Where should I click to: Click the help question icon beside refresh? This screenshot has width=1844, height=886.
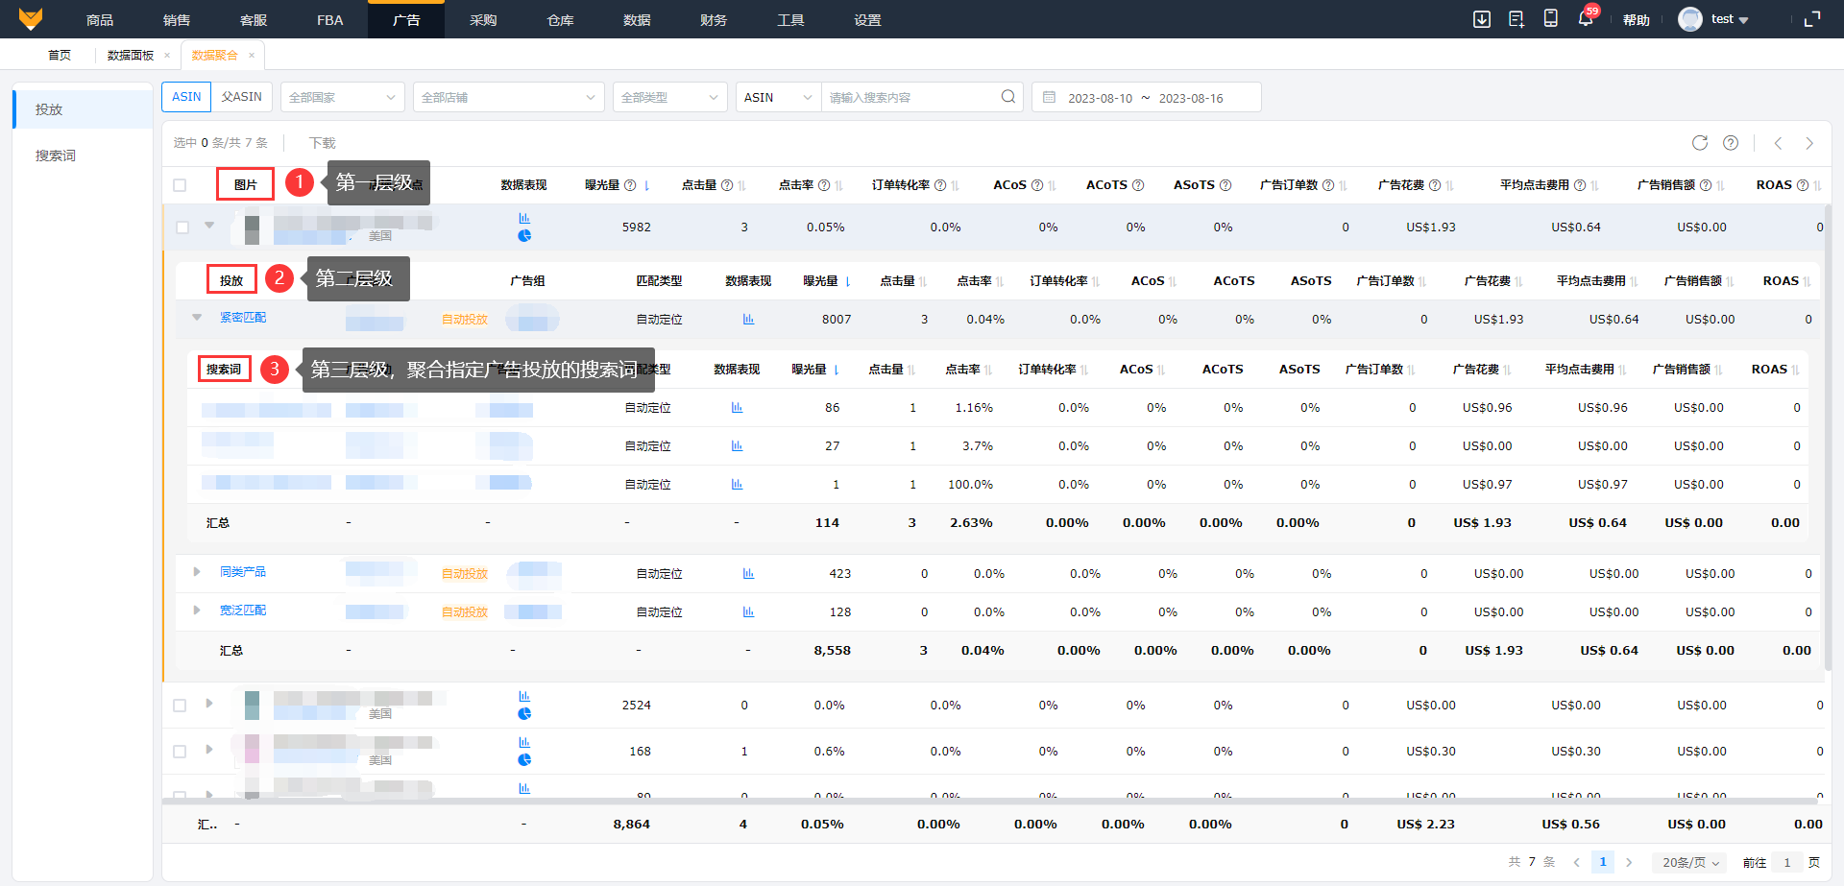[1730, 143]
